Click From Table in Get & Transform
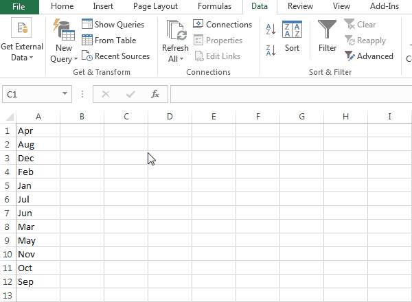Image resolution: width=412 pixels, height=302 pixels. coord(87,40)
